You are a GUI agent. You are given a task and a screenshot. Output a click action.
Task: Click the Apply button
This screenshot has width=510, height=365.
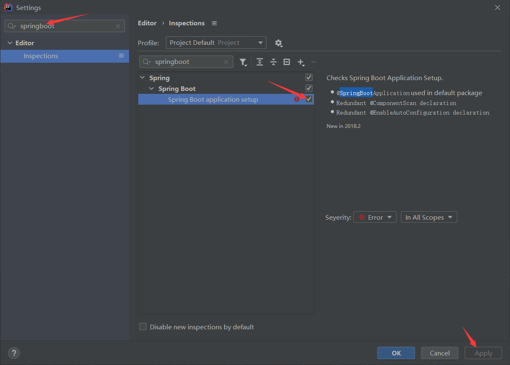(x=483, y=353)
